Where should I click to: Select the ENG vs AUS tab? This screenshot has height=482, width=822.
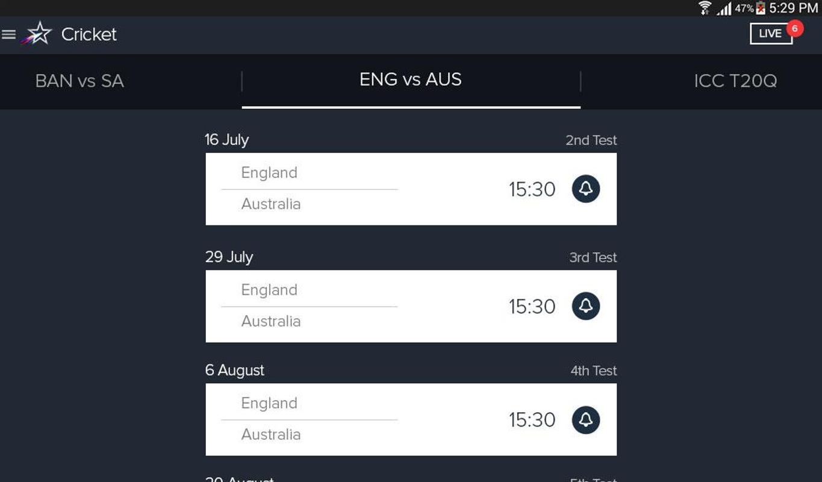[410, 80]
